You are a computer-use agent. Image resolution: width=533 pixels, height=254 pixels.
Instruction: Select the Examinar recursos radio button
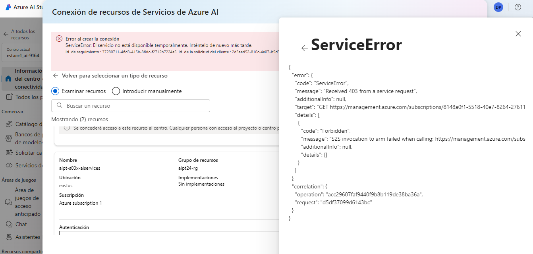pos(56,91)
